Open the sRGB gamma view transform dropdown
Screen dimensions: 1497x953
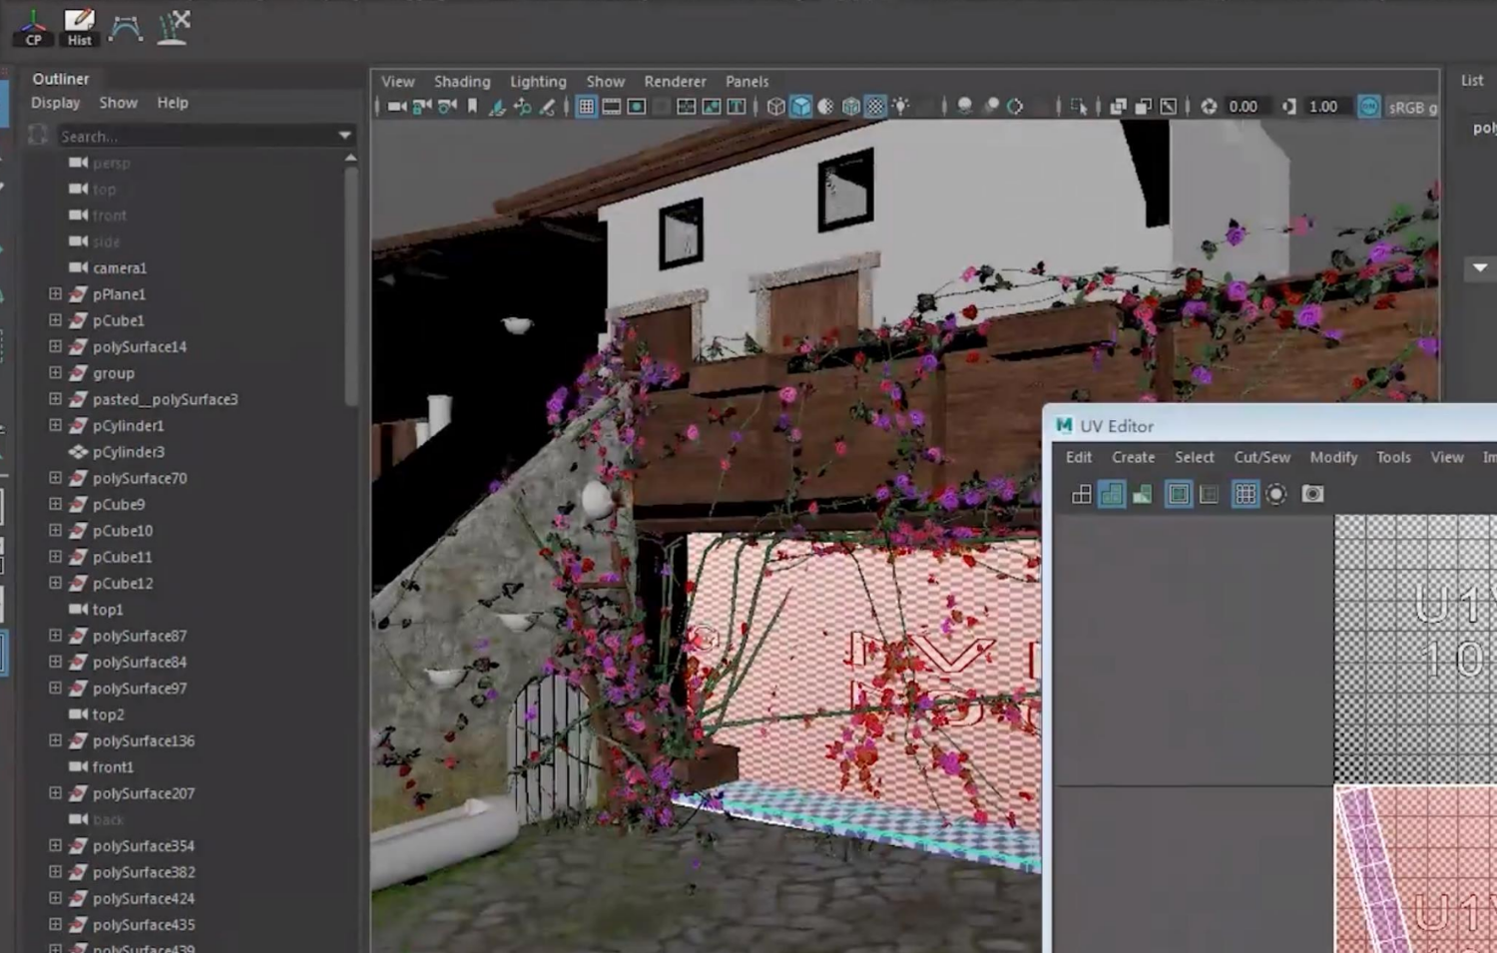1412,107
